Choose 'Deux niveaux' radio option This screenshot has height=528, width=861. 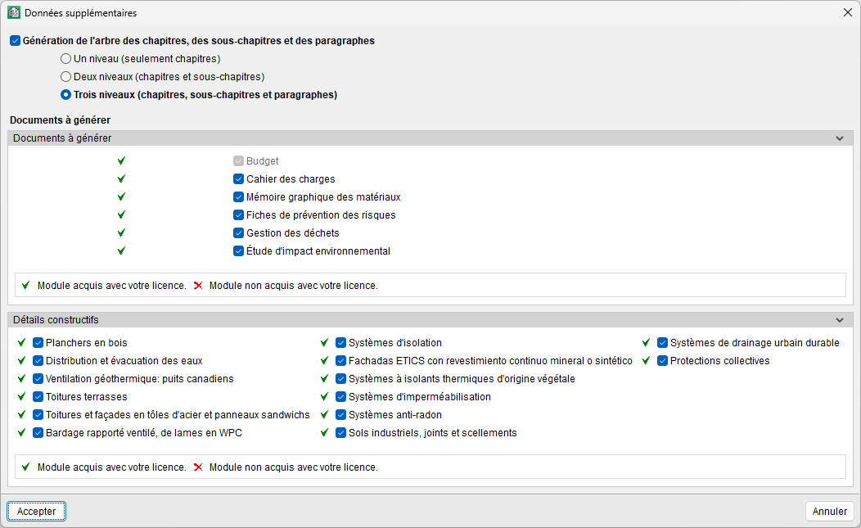[x=65, y=77]
